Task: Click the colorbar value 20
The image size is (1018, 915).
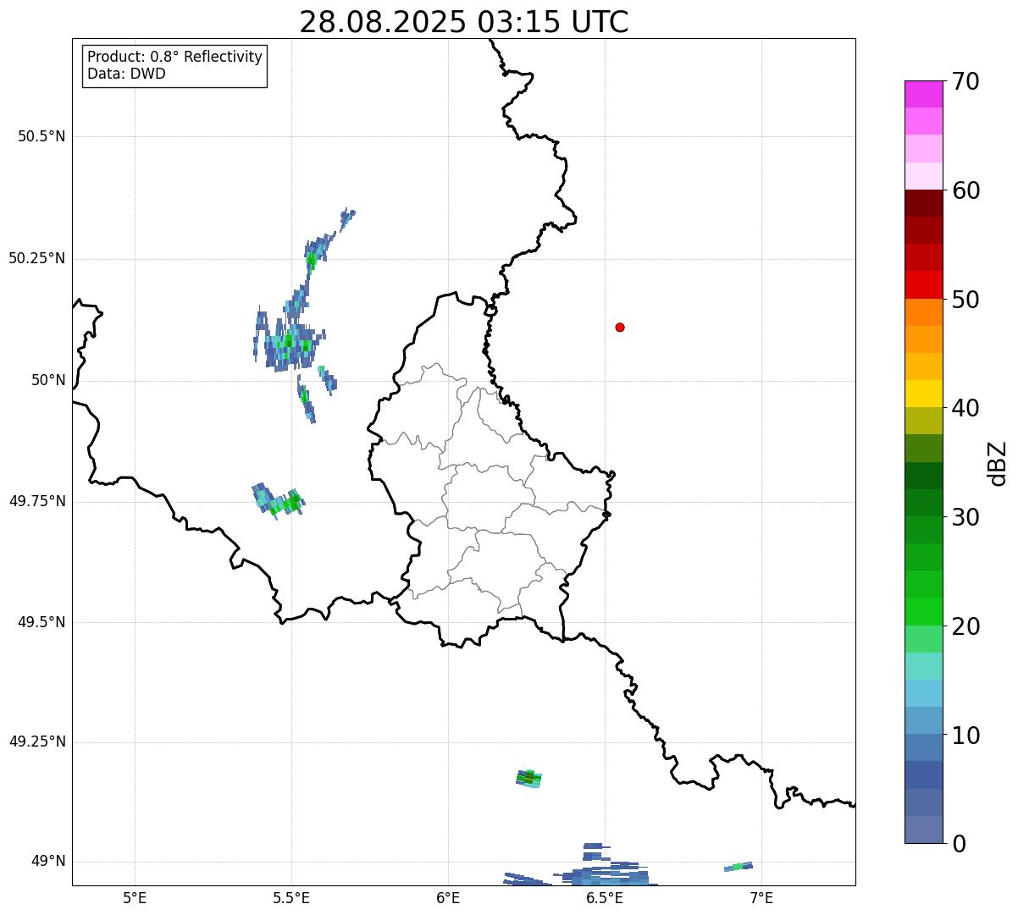Action: coord(965,626)
